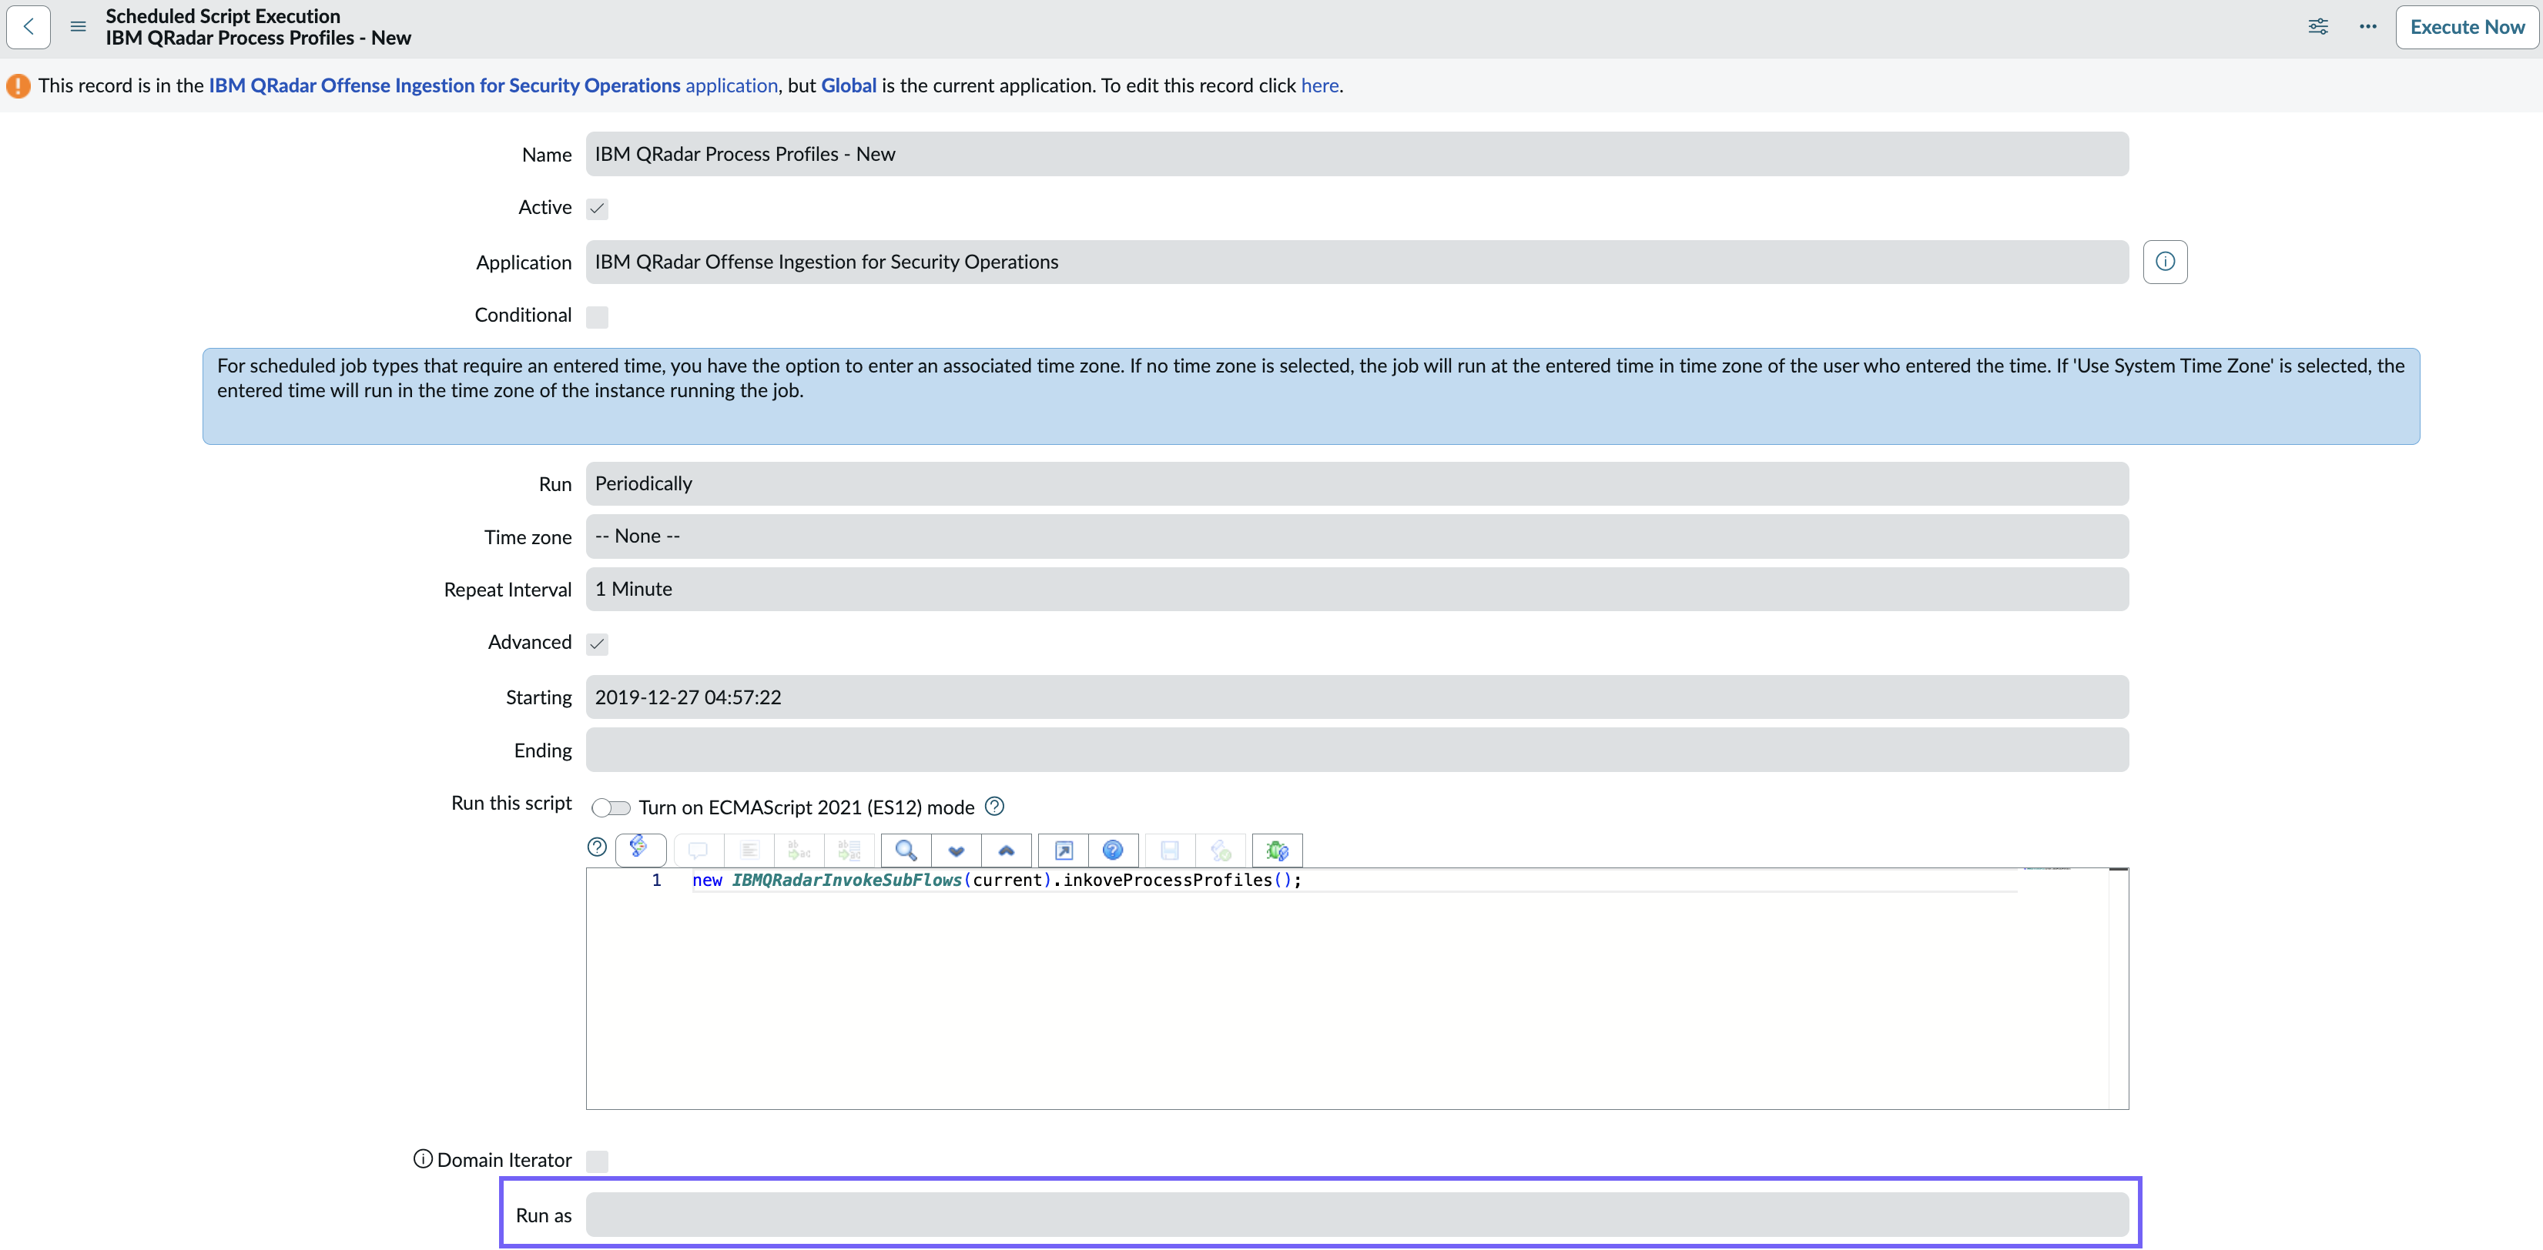The height and width of the screenshot is (1250, 2543).
Task: Click the empty Ending date field
Action: point(1356,750)
